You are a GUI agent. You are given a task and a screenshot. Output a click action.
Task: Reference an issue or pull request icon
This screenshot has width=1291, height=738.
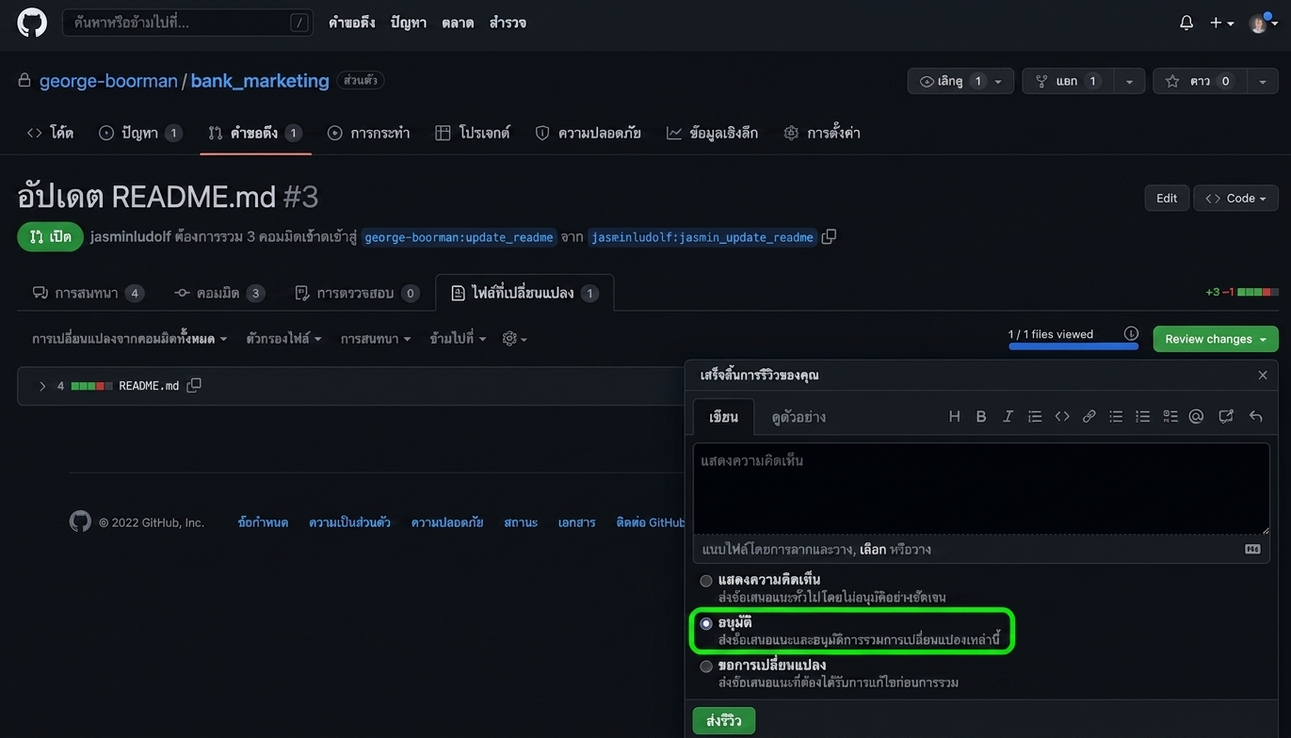pyautogui.click(x=1226, y=416)
